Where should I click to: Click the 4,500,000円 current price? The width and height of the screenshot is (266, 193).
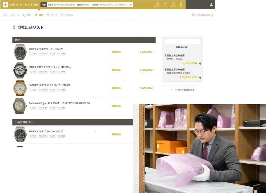point(147,70)
